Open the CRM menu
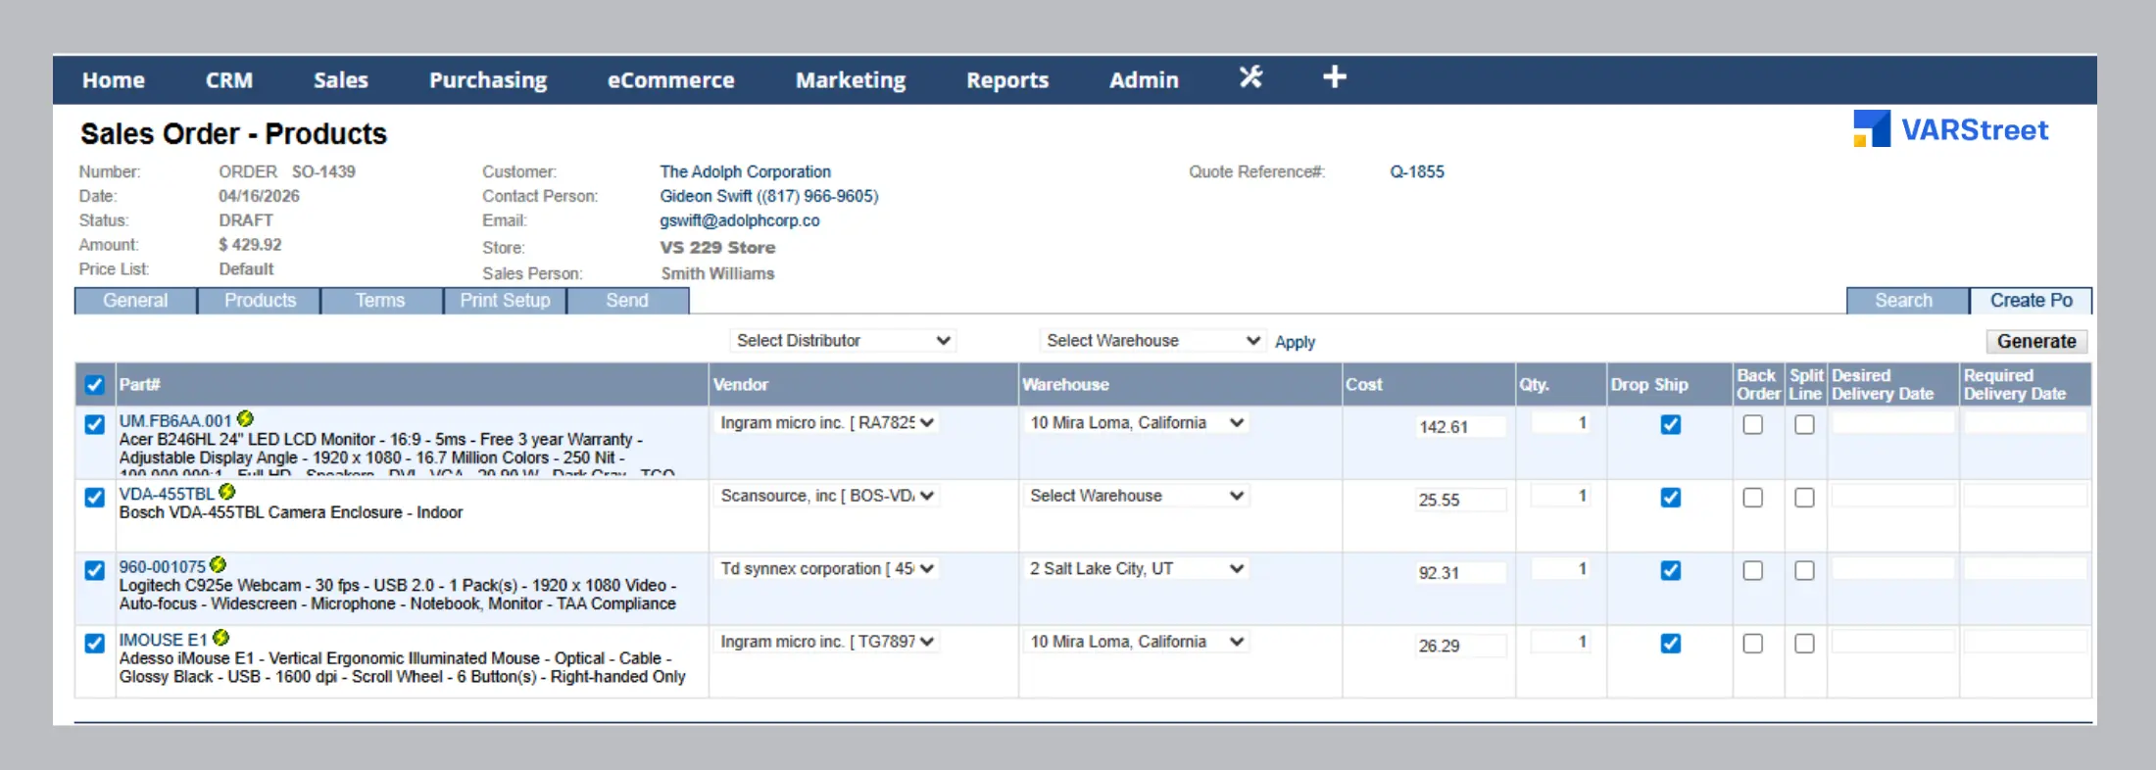Image resolution: width=2156 pixels, height=770 pixels. click(x=229, y=80)
